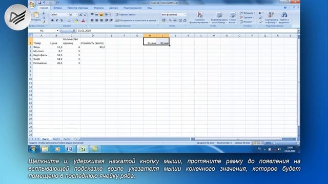Select cell A2 containing Яйца
The height and width of the screenshot is (184, 328).
tap(42, 47)
